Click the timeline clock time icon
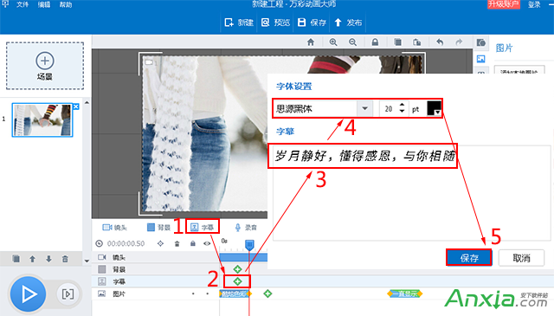Viewport: 554px width, 316px height. 100,243
